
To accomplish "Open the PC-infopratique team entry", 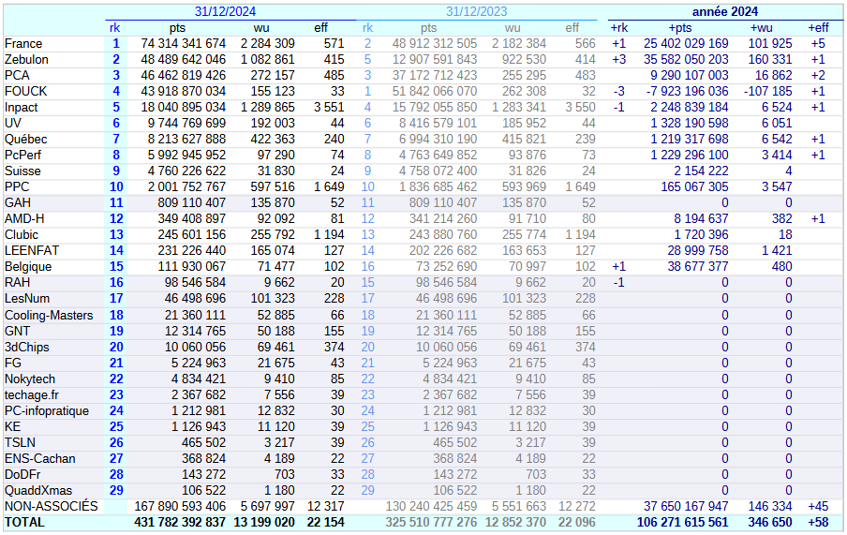I will tap(47, 411).
